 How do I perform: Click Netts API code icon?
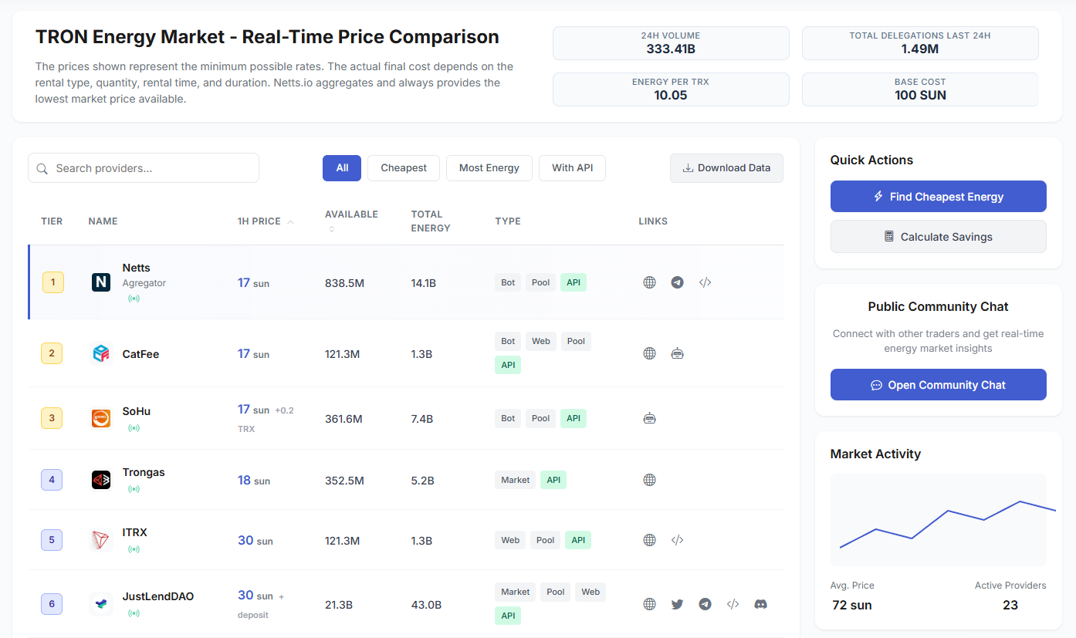coord(705,282)
